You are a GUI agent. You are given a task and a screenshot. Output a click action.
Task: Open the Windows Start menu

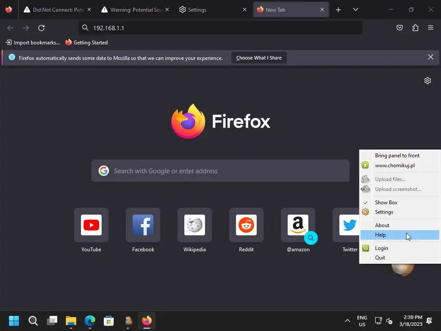click(x=14, y=321)
